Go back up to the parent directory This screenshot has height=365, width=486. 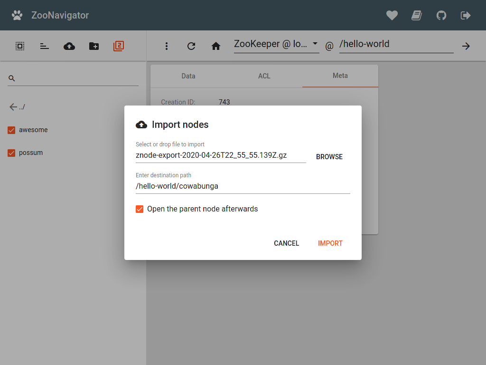[18, 106]
